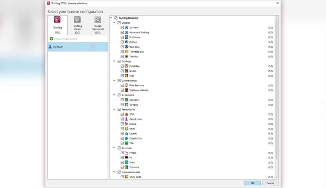Click the Python module icon
Viewport: 326px width, 188px height.
(126, 42)
